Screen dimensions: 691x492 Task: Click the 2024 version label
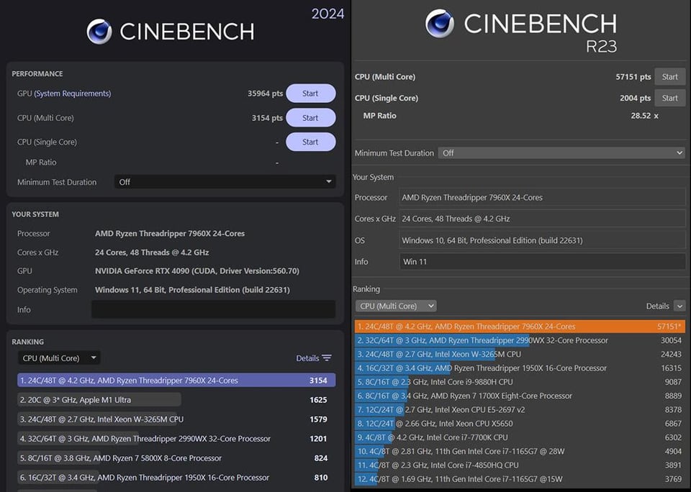[x=328, y=14]
